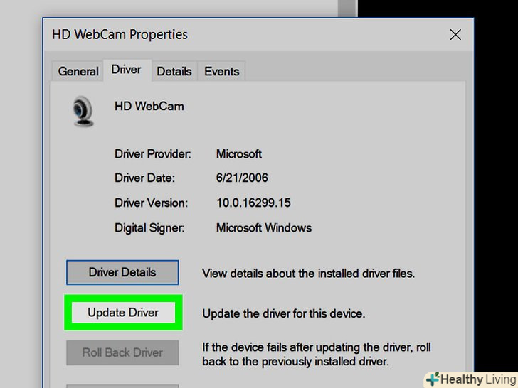
Task: Click the HD WebCam Properties title bar
Action: [x=245, y=35]
